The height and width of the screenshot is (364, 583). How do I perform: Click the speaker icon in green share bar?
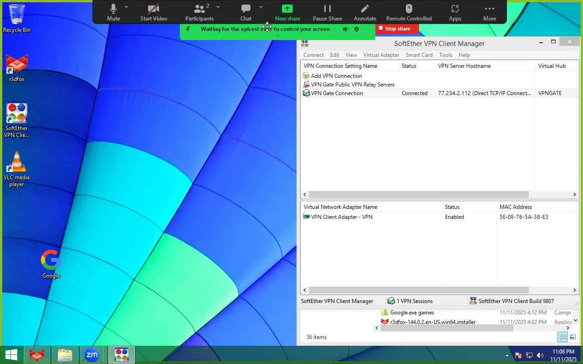pyautogui.click(x=346, y=29)
